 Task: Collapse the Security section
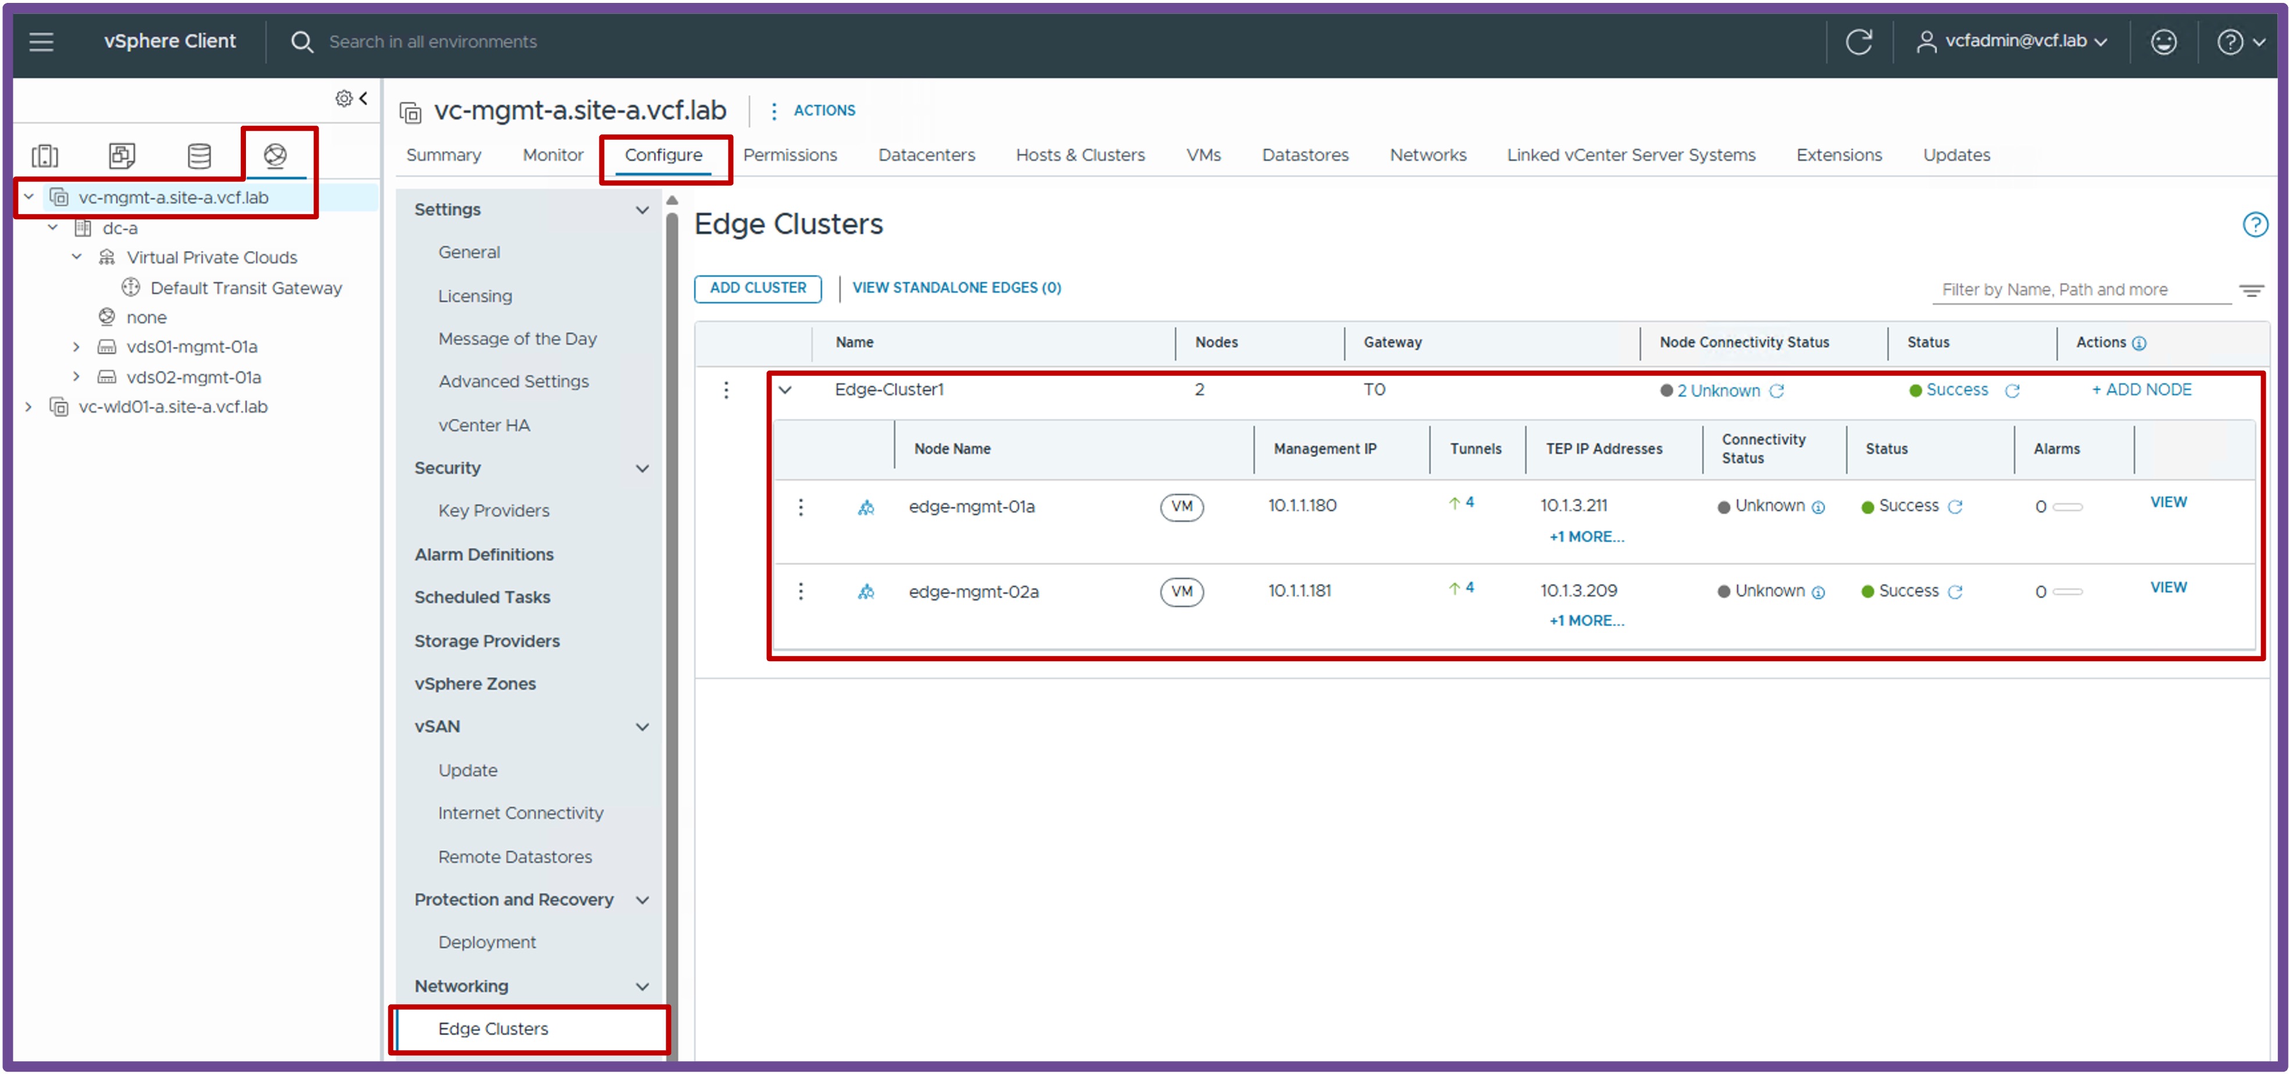point(641,468)
